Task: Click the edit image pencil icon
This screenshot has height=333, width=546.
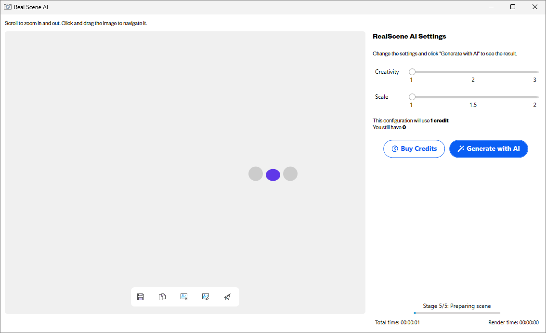Action: [x=206, y=297]
